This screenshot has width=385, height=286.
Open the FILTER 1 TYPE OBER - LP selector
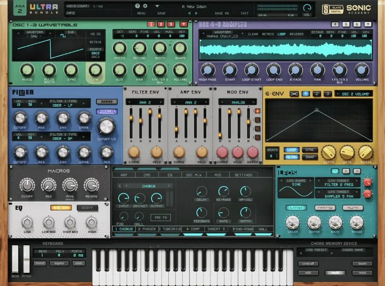point(62,103)
